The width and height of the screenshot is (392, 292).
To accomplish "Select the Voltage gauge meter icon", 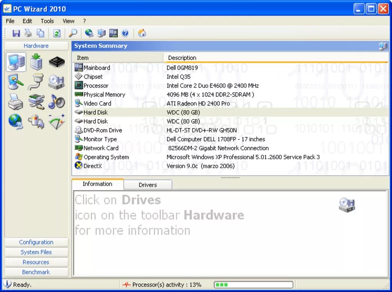I will click(57, 121).
